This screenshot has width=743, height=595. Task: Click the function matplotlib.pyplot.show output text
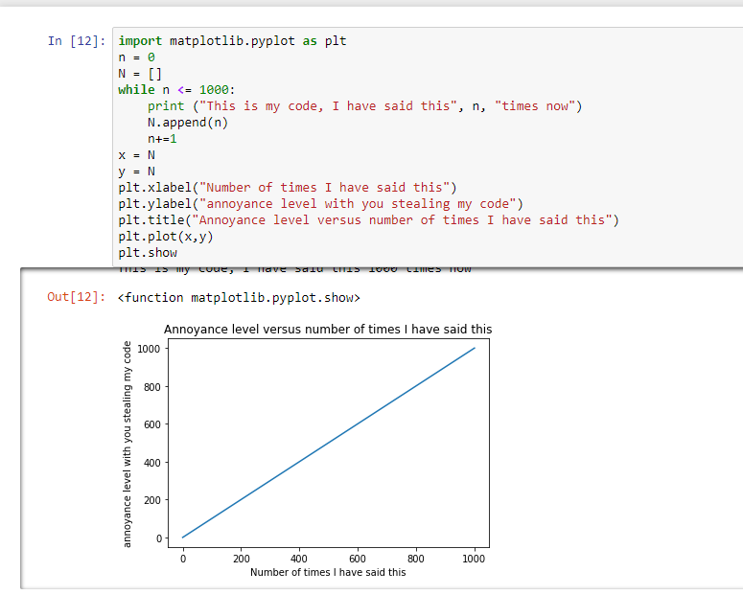click(x=239, y=297)
